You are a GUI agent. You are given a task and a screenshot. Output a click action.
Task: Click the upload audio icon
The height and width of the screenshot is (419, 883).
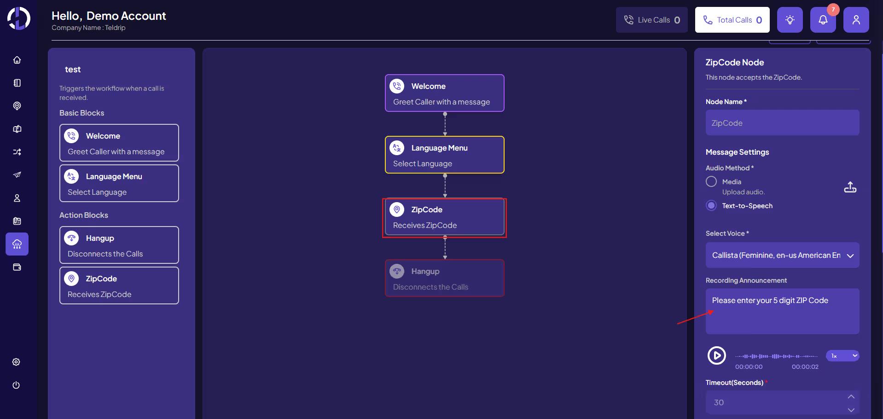click(850, 187)
